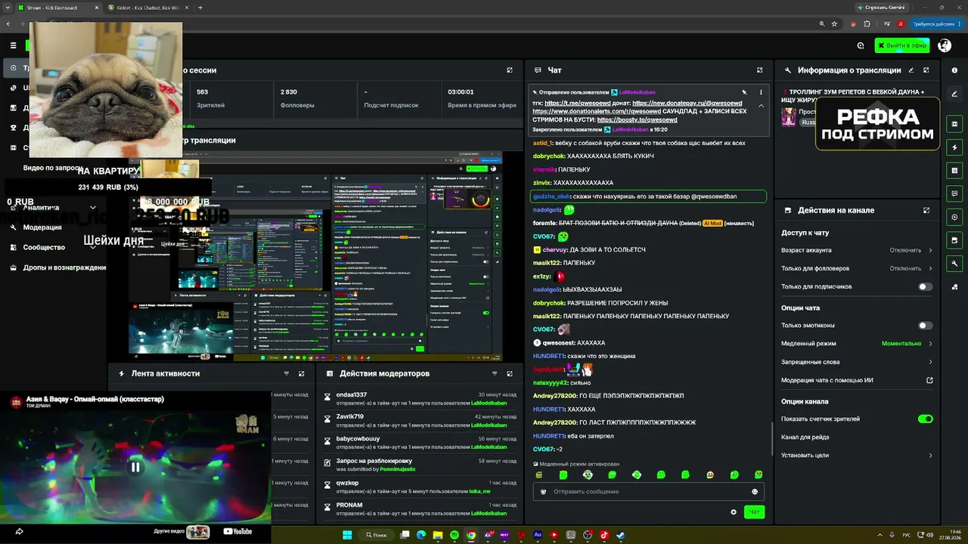
Task: Change slow mode setting
Action: pos(857,344)
